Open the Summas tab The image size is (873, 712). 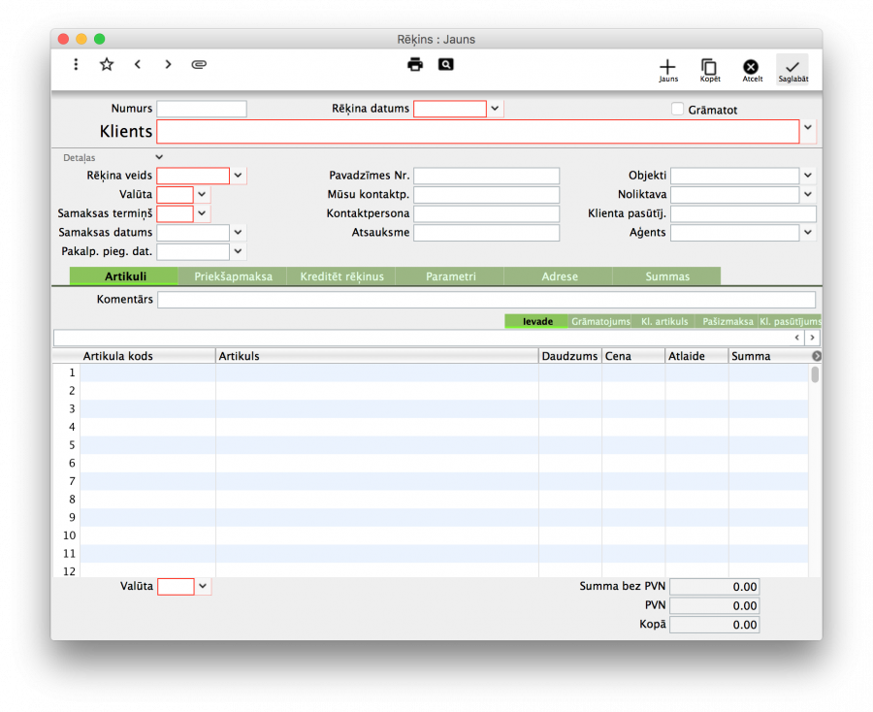coord(667,276)
